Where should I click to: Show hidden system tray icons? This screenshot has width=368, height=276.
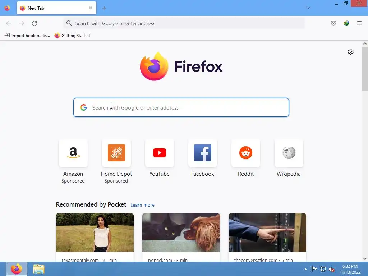point(305,269)
